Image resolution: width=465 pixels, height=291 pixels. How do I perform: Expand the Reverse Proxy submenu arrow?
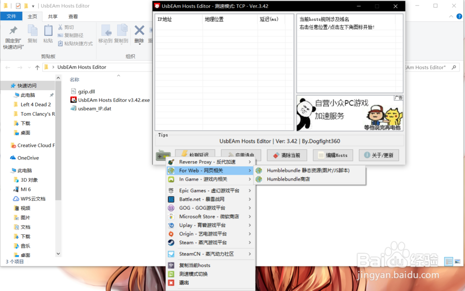(x=250, y=162)
